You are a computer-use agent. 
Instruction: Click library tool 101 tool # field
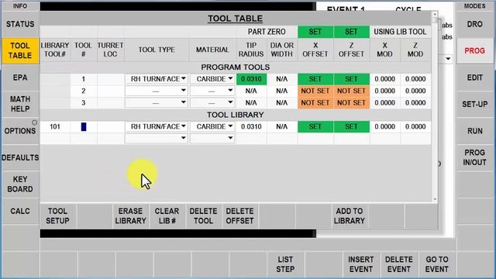pos(84,126)
